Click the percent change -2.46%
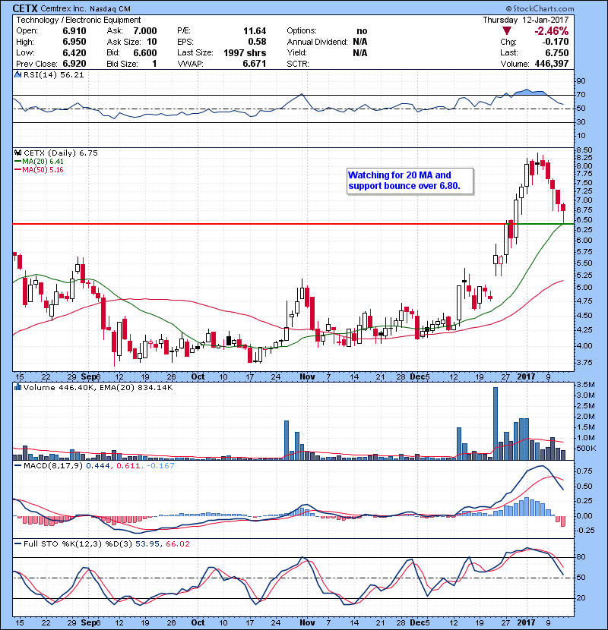Viewport: 608px width, 630px height. (x=552, y=31)
